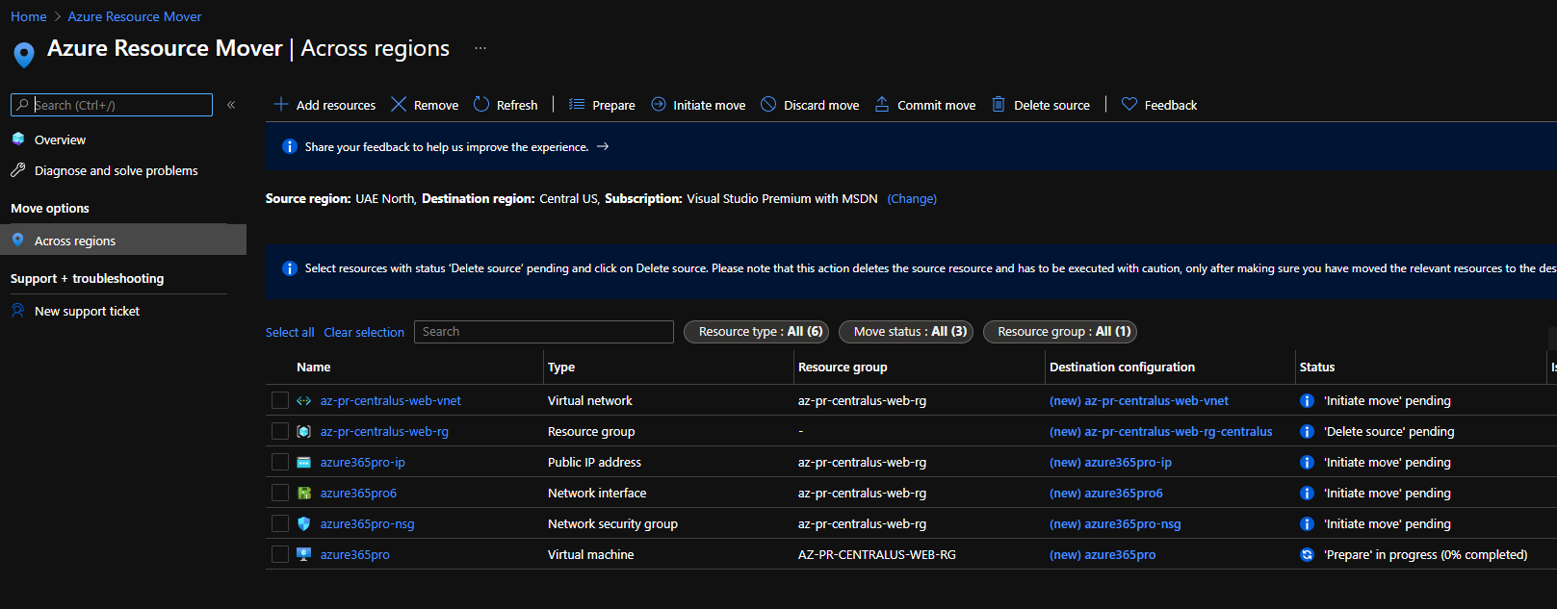
Task: Open New support ticket
Action: [87, 312]
